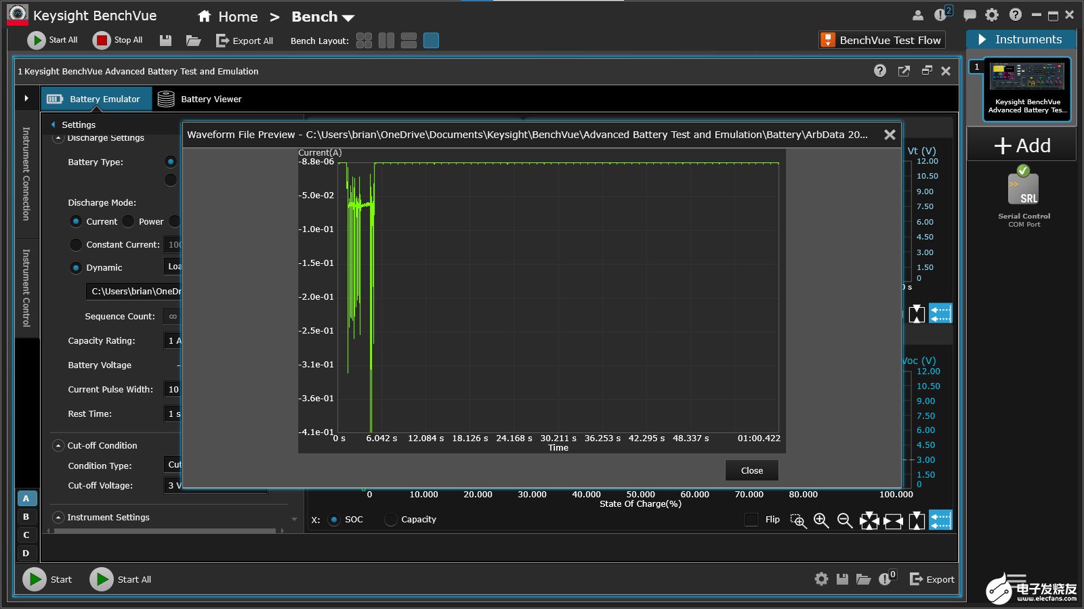
Task: Expand the left side panel arrow
Action: pos(26,98)
